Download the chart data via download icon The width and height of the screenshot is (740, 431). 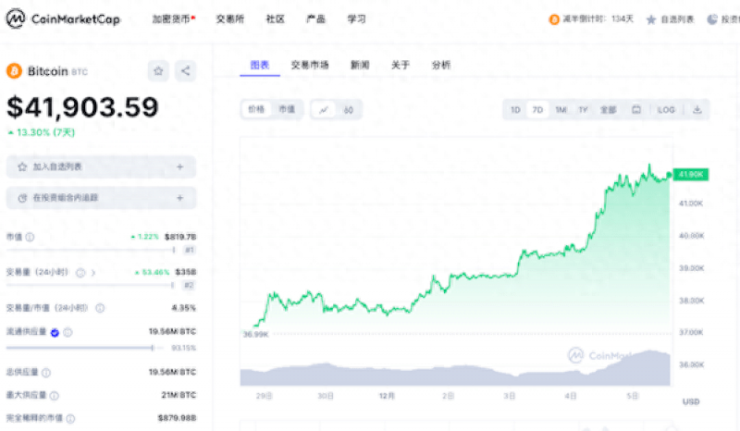coord(697,109)
